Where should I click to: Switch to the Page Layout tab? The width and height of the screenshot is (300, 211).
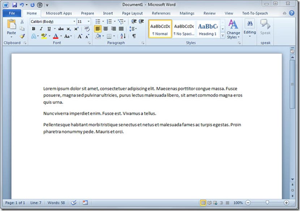(x=133, y=13)
